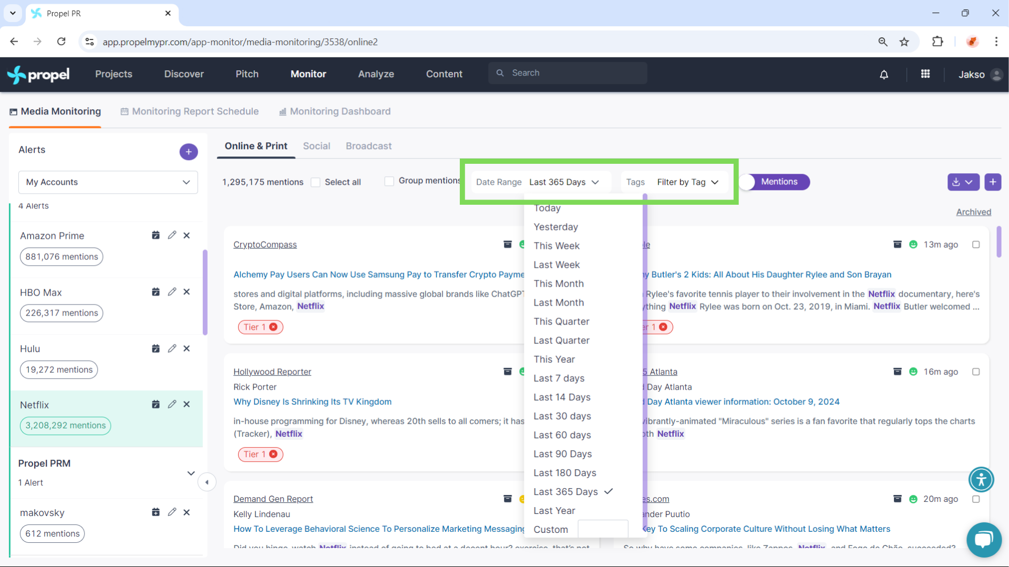Open the Archived link
Viewport: 1009px width, 567px height.
click(973, 212)
